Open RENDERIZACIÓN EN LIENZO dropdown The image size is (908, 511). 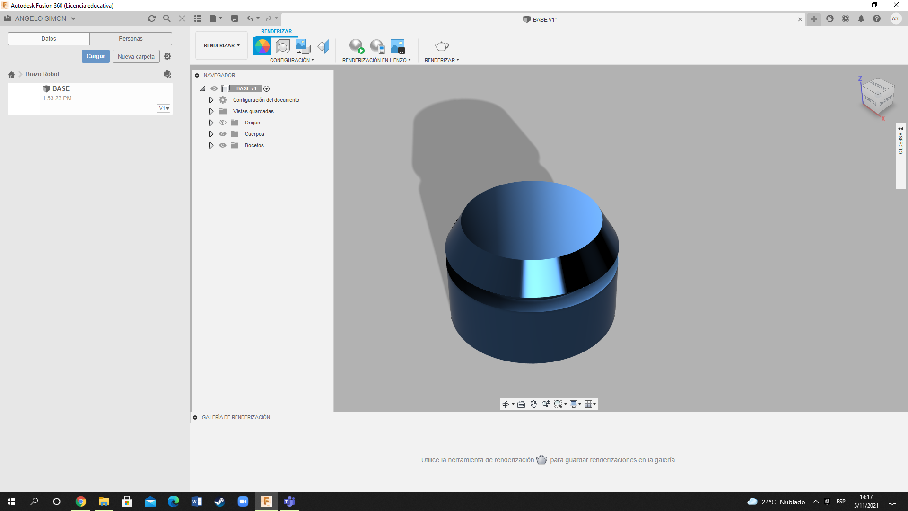(x=376, y=60)
